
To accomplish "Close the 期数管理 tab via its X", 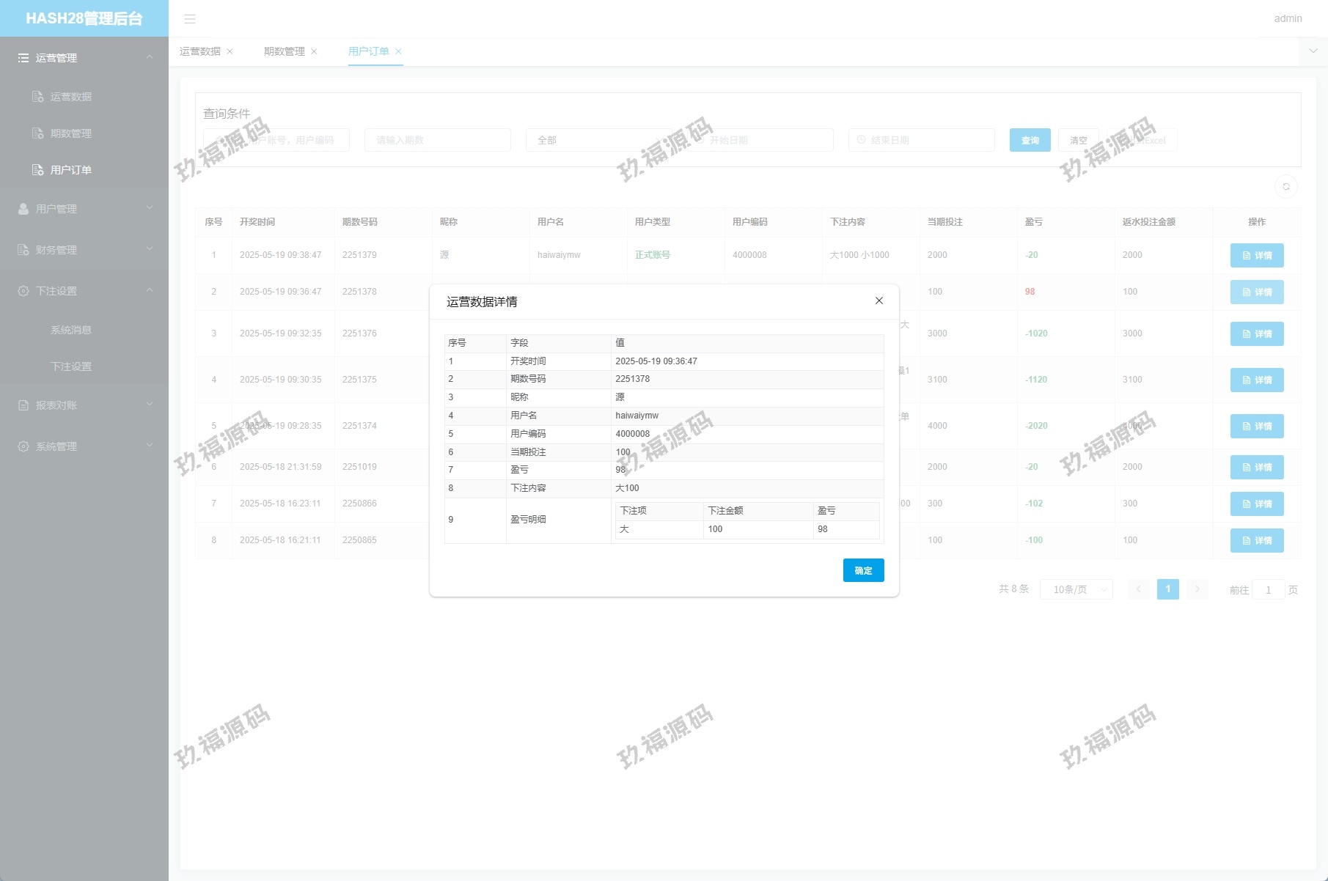I will coord(314,51).
